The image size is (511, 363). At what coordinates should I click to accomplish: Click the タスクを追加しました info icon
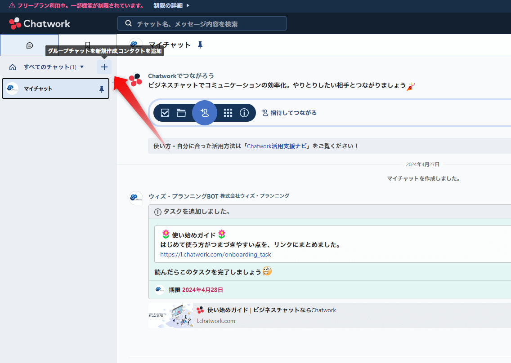pyautogui.click(x=158, y=212)
